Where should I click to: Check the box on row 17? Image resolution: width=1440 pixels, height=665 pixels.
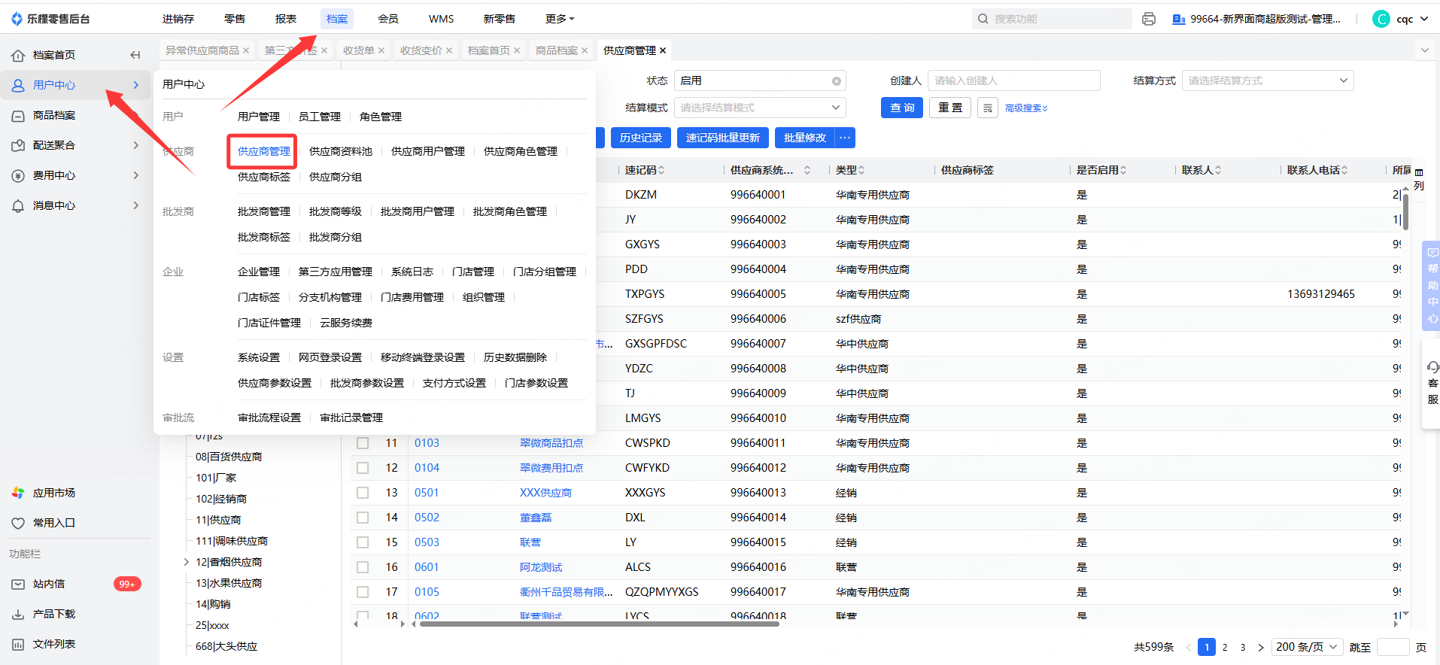(363, 592)
